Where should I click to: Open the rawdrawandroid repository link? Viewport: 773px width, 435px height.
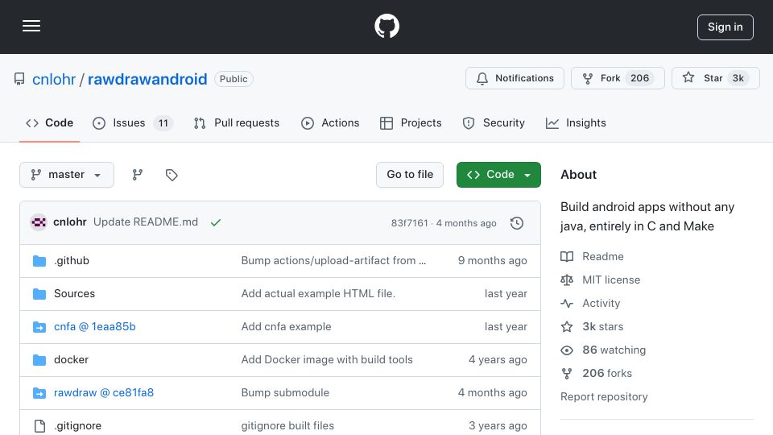coord(147,79)
